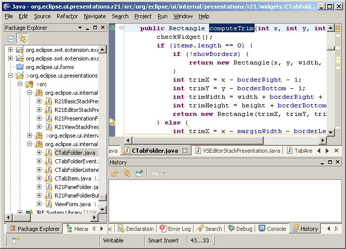Collapse the computeTrim method fold marker
Screen dimensions: 346x249
[121, 28]
